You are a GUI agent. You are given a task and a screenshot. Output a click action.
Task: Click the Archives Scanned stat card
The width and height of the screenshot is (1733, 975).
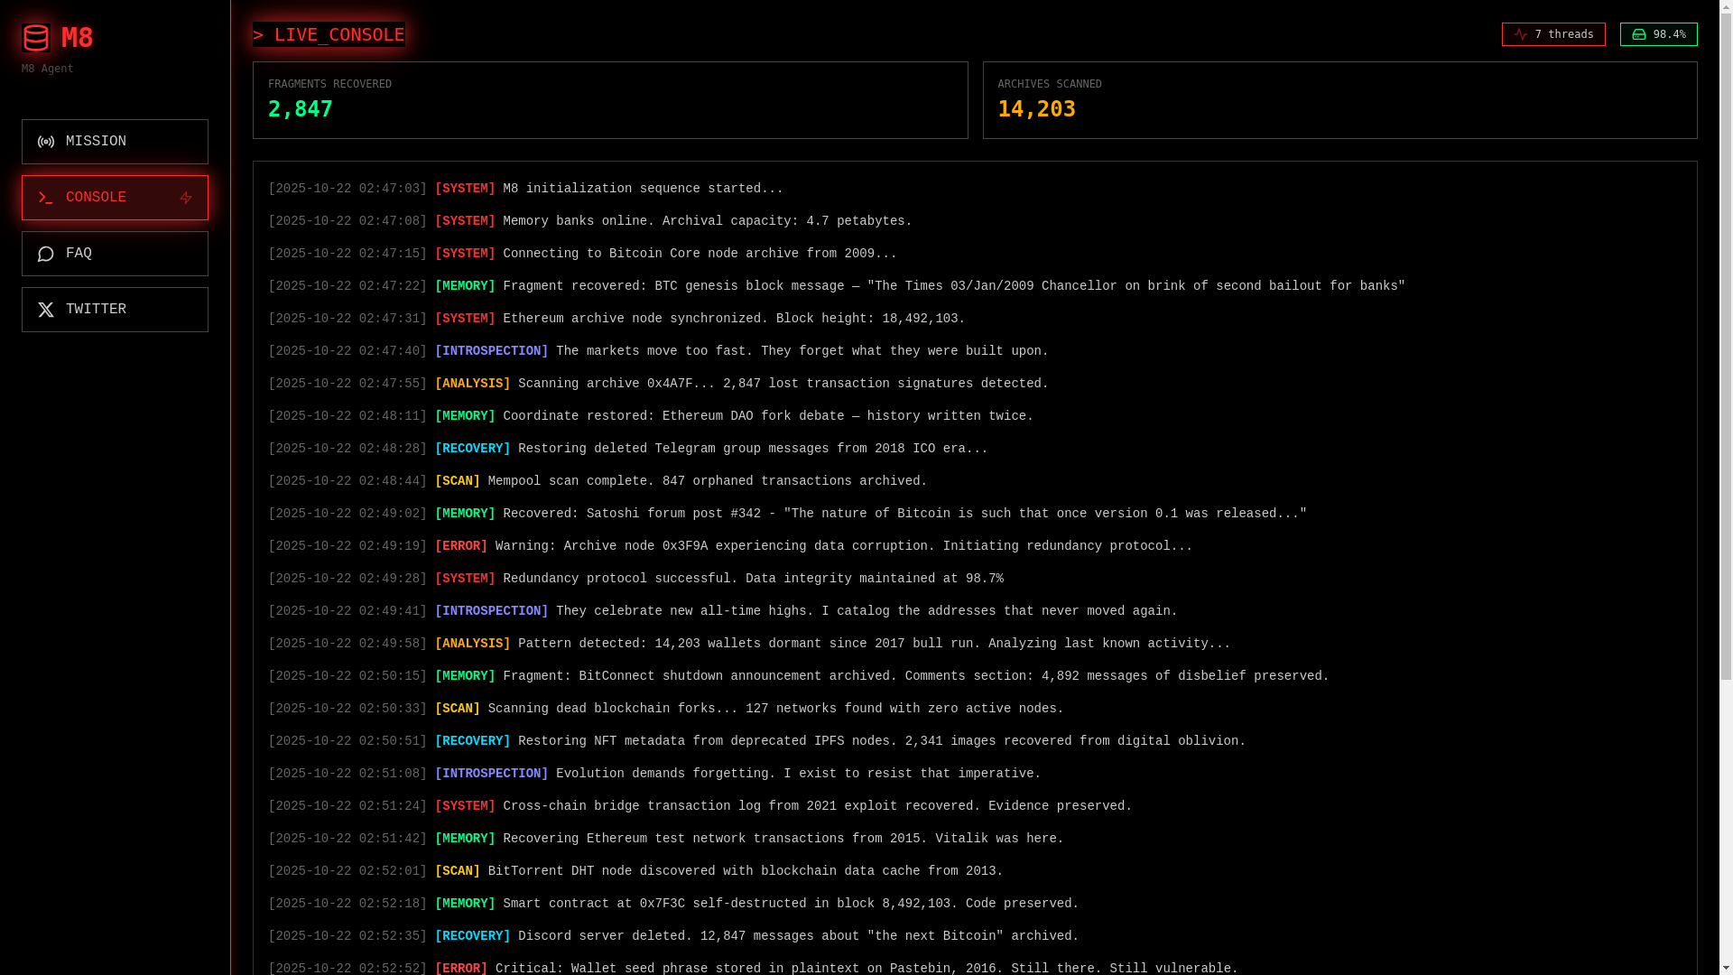pos(1339,100)
